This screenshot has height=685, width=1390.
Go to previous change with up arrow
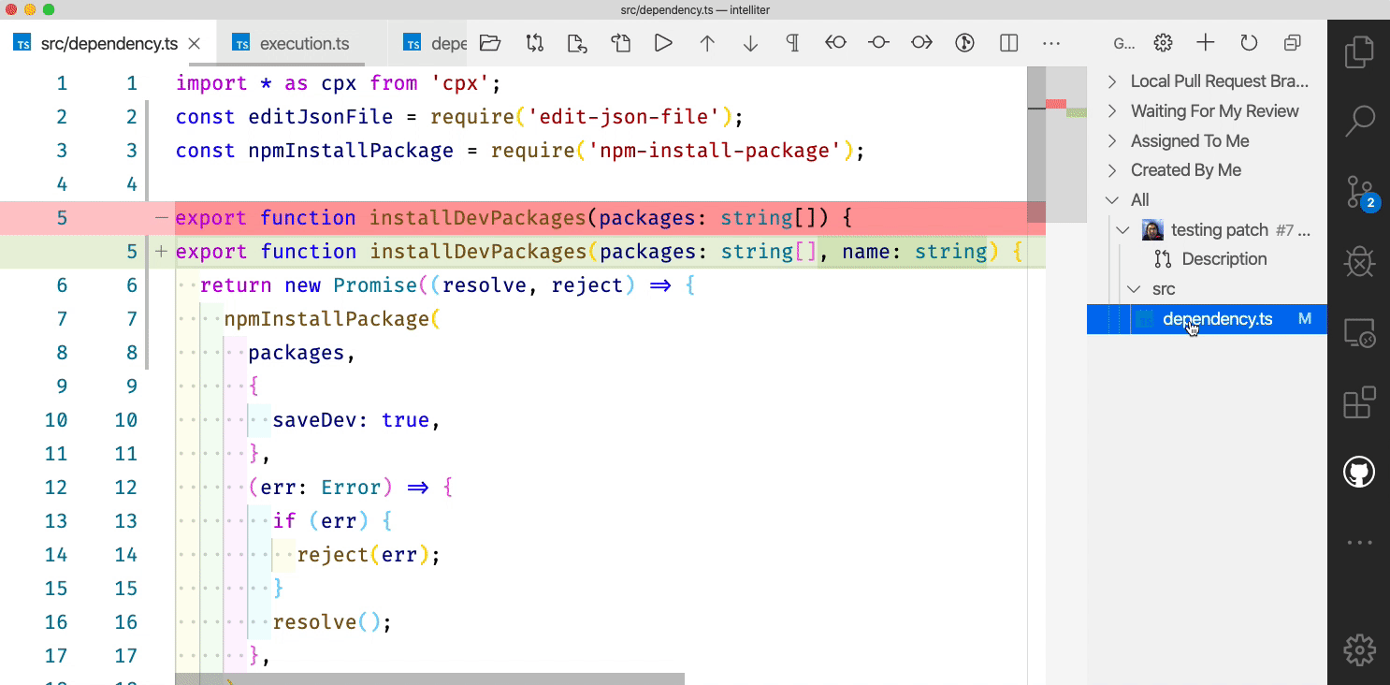707,43
